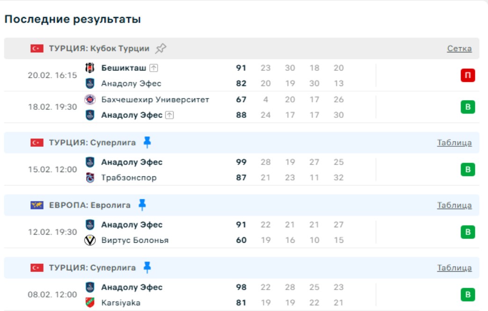Screen dimensions: 488x311
Task: Click the Трабзонспор team logo
Action: pos(90,178)
